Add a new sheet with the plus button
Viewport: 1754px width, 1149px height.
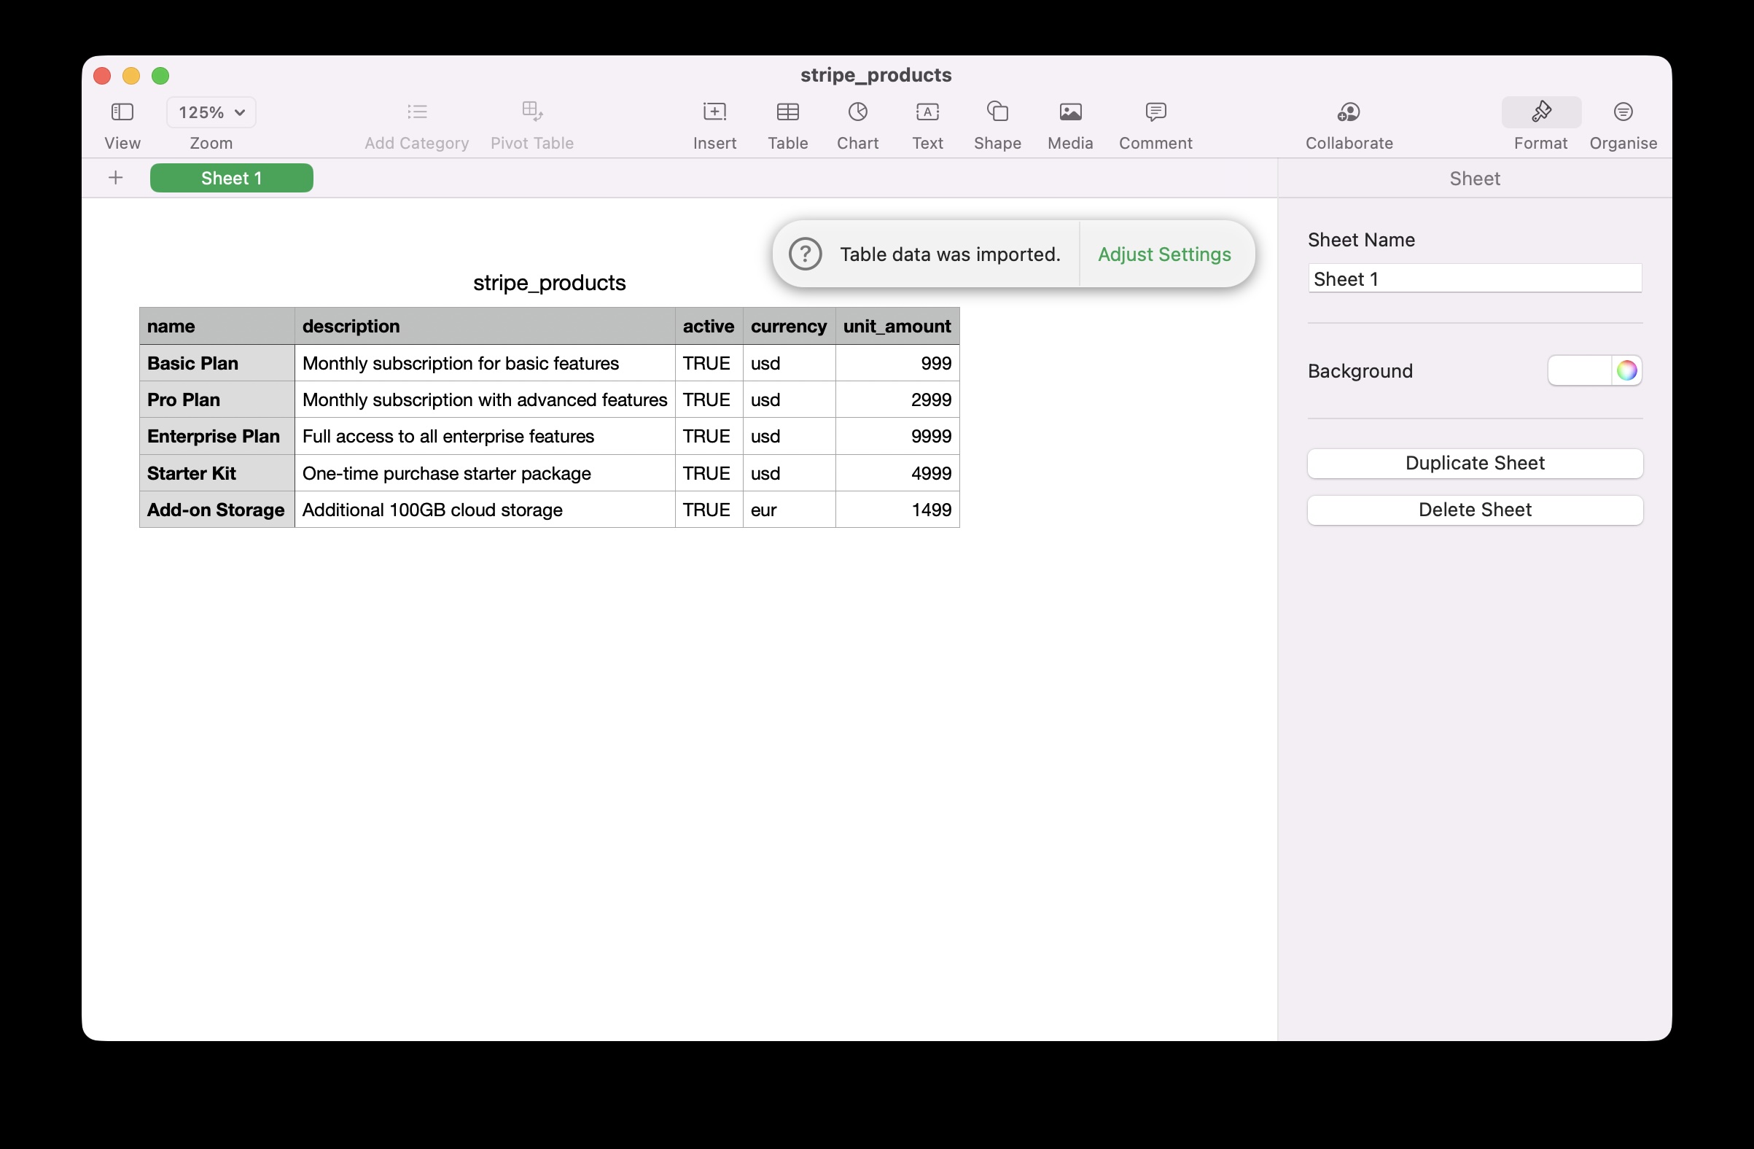point(115,178)
